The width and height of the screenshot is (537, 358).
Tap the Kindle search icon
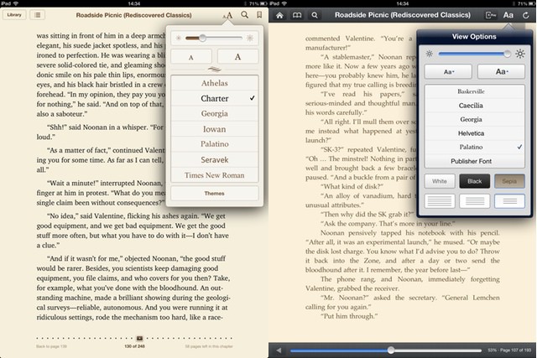314,15
